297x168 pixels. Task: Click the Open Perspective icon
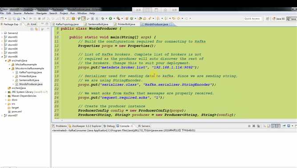pyautogui.click(x=268, y=19)
